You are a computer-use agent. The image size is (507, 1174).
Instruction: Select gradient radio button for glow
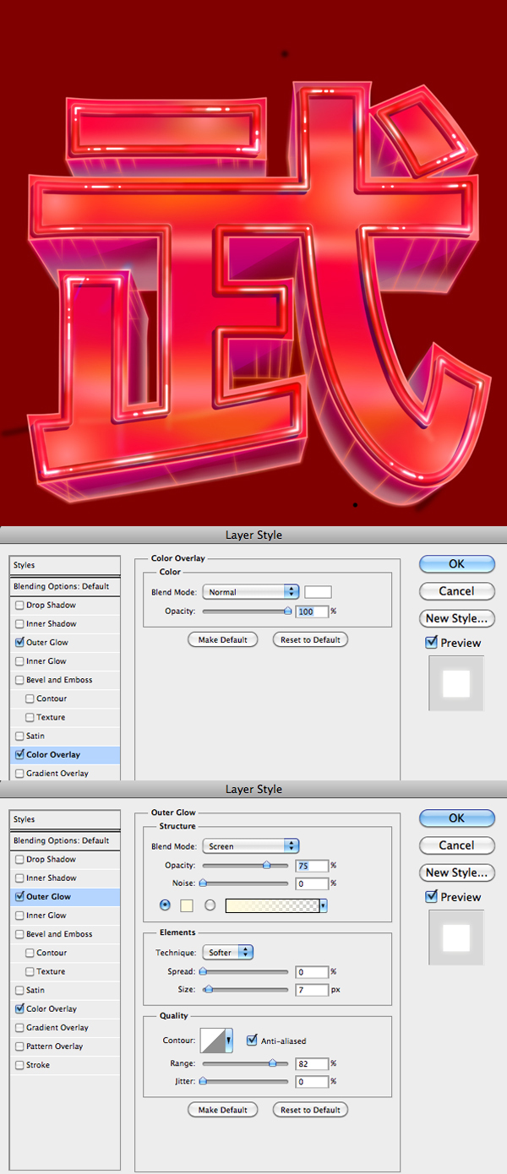pos(210,905)
